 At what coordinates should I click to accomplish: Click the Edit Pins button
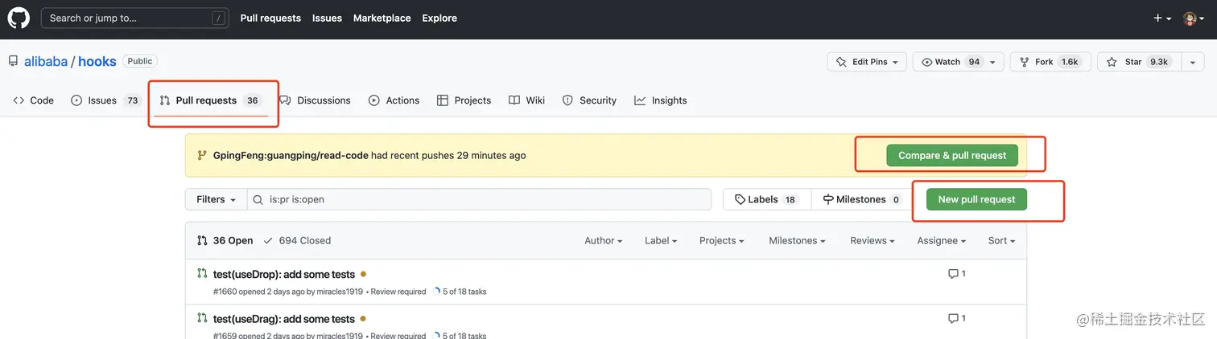point(867,62)
